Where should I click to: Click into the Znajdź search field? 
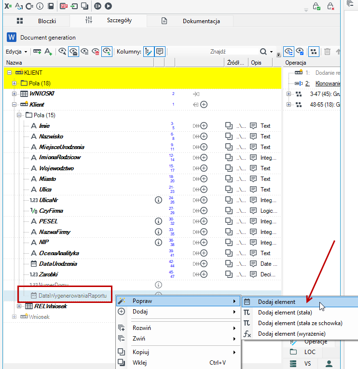(233, 52)
